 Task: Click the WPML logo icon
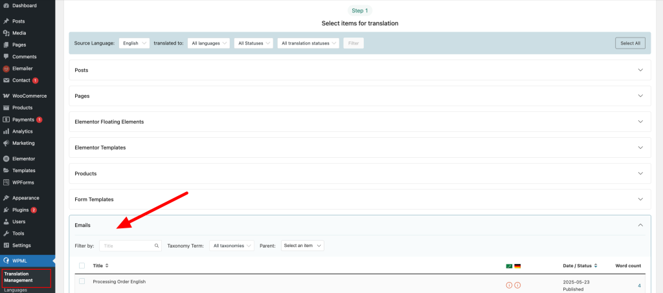tap(6, 261)
